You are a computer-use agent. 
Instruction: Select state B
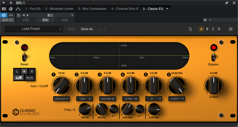(x=207, y=29)
